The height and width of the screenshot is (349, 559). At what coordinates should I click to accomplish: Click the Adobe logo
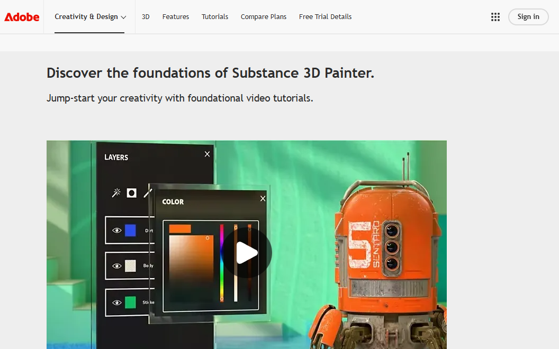pos(22,17)
